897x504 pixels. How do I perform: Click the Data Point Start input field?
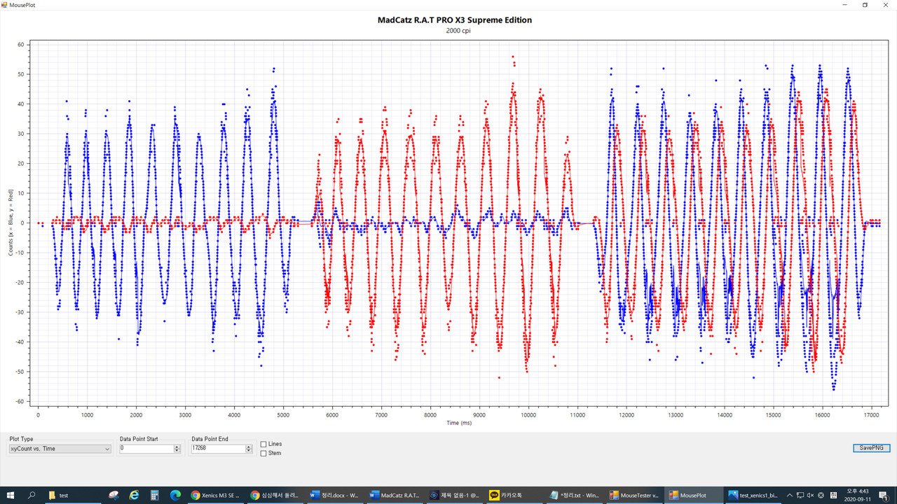146,449
